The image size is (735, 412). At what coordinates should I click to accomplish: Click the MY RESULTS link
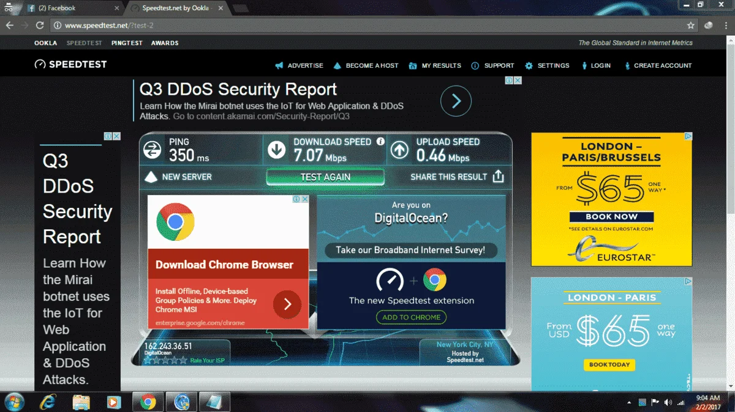[442, 65]
